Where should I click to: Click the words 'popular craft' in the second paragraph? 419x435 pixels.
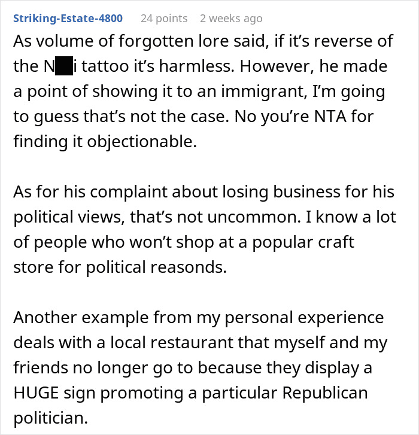[x=303, y=242]
